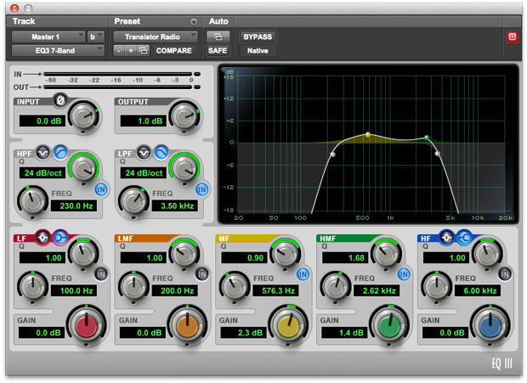This screenshot has height=383, width=527.
Task: Select the LF low-shelf filter type icon
Action: click(60, 238)
